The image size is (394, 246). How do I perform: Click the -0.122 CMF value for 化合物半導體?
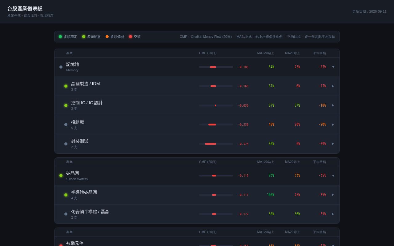click(243, 214)
